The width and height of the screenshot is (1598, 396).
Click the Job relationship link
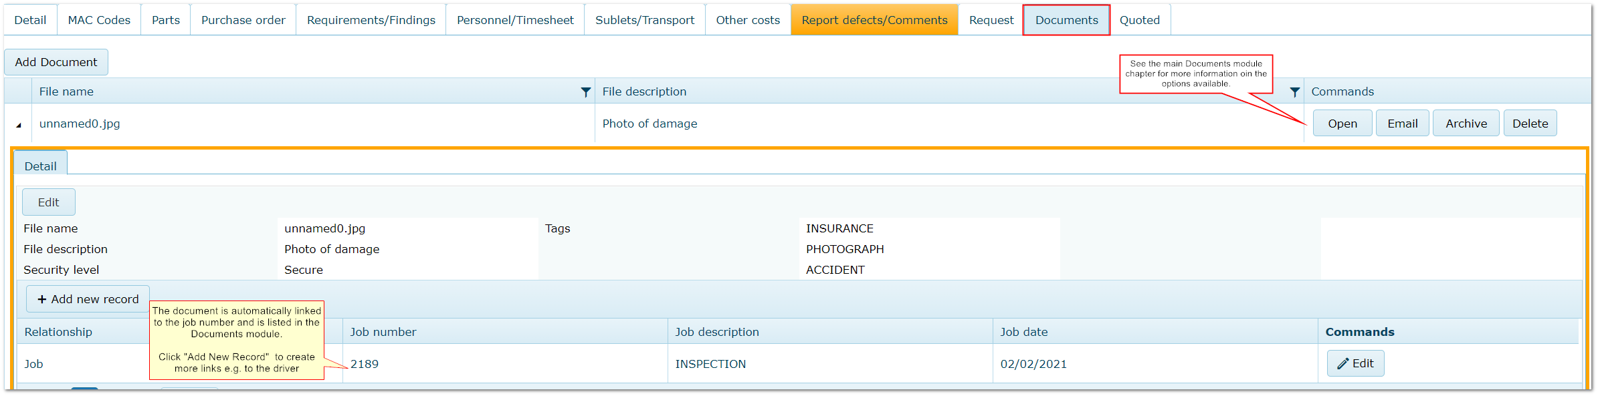pos(33,364)
